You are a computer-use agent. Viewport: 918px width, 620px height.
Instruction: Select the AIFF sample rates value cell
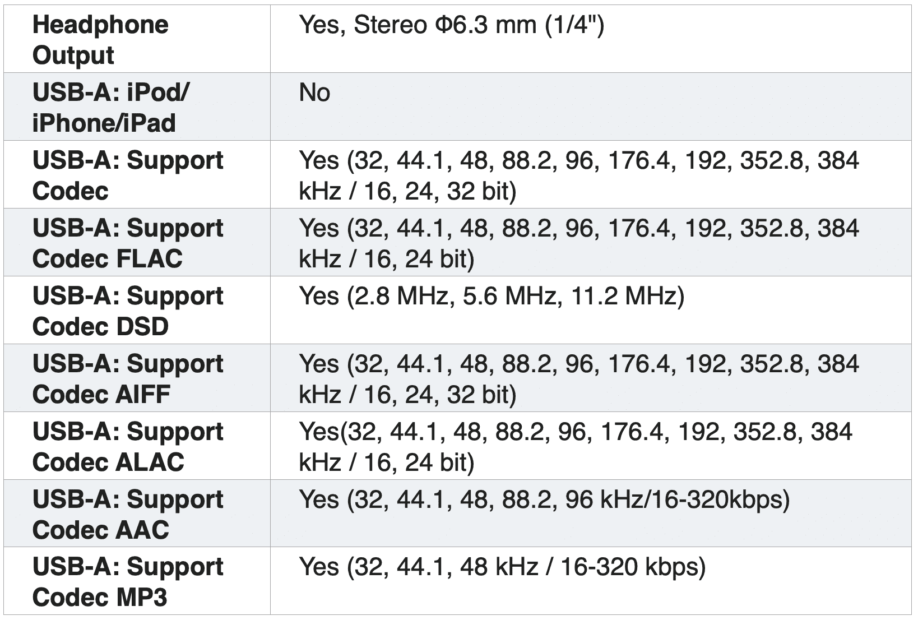579,379
